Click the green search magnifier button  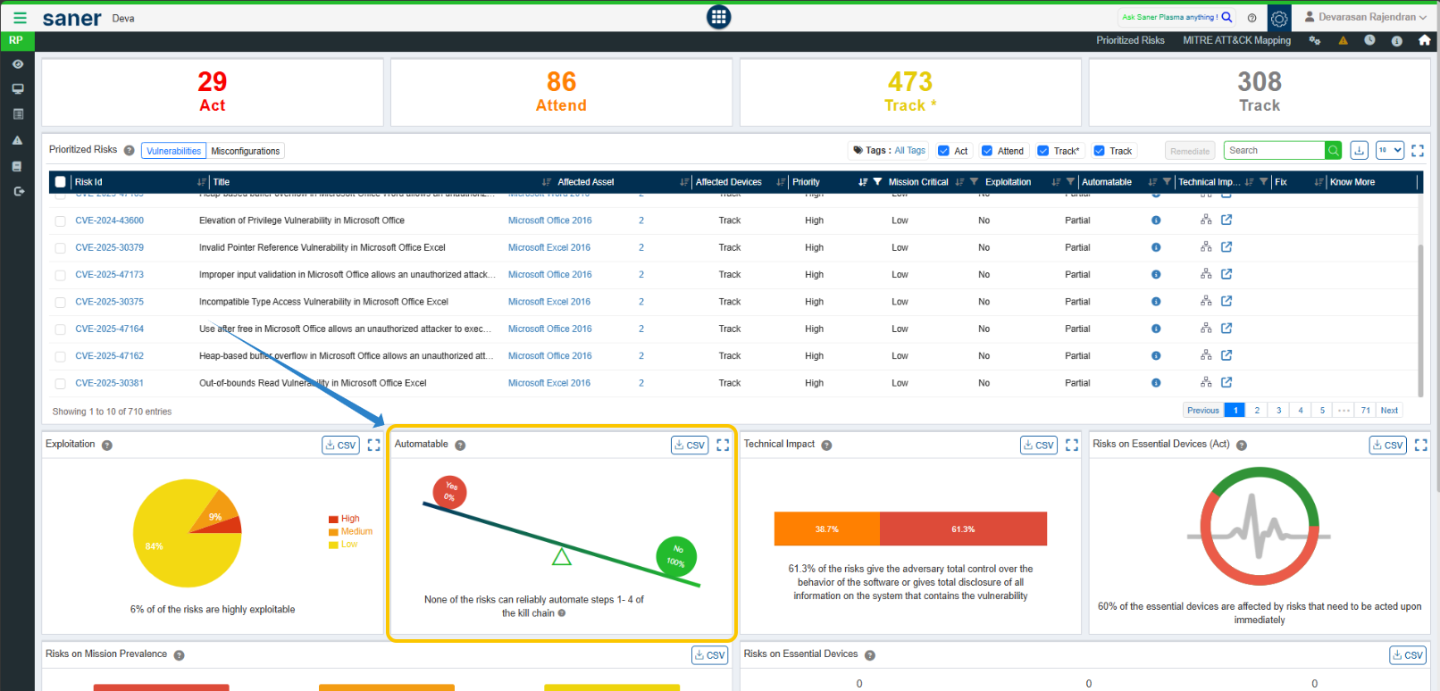coord(1334,151)
